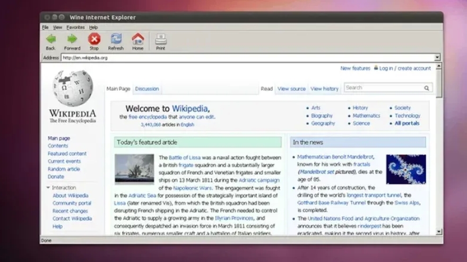Go to Home using house icon
467x262 pixels.
point(138,39)
